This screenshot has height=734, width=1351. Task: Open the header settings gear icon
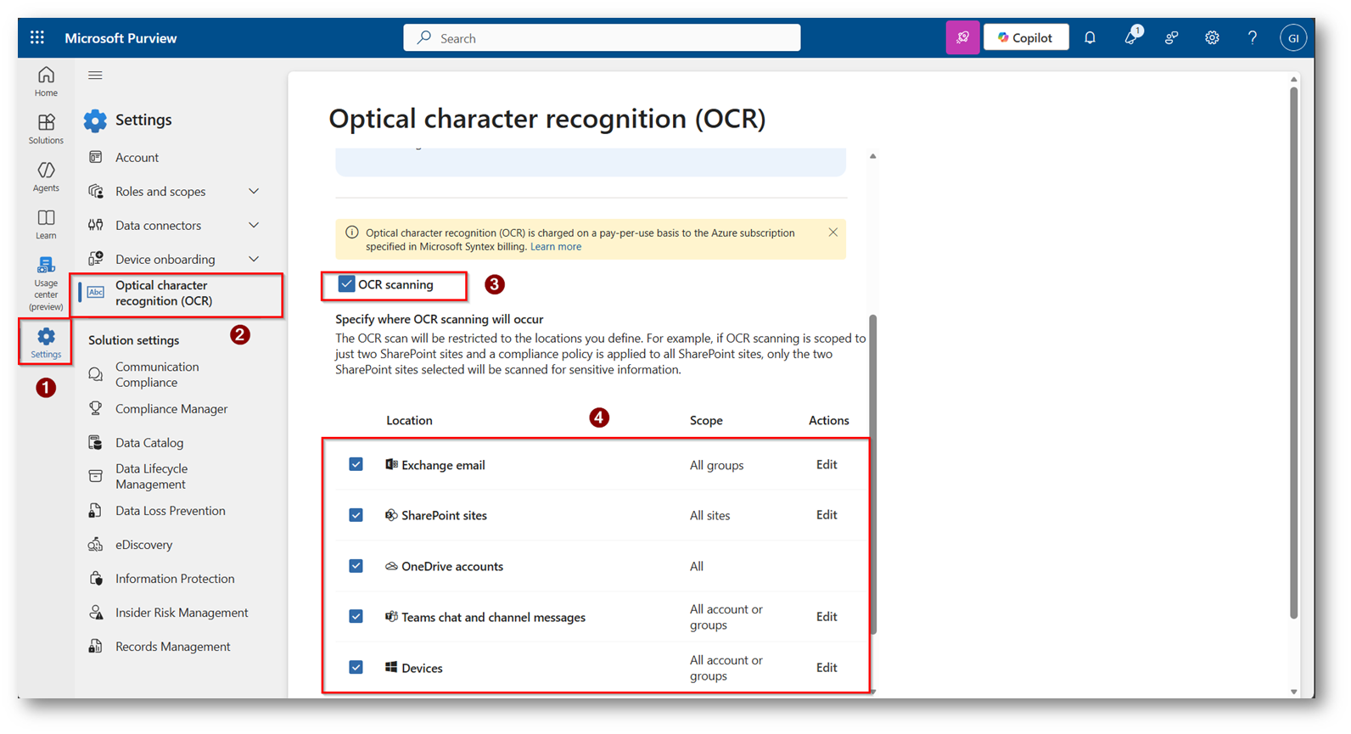point(1212,38)
